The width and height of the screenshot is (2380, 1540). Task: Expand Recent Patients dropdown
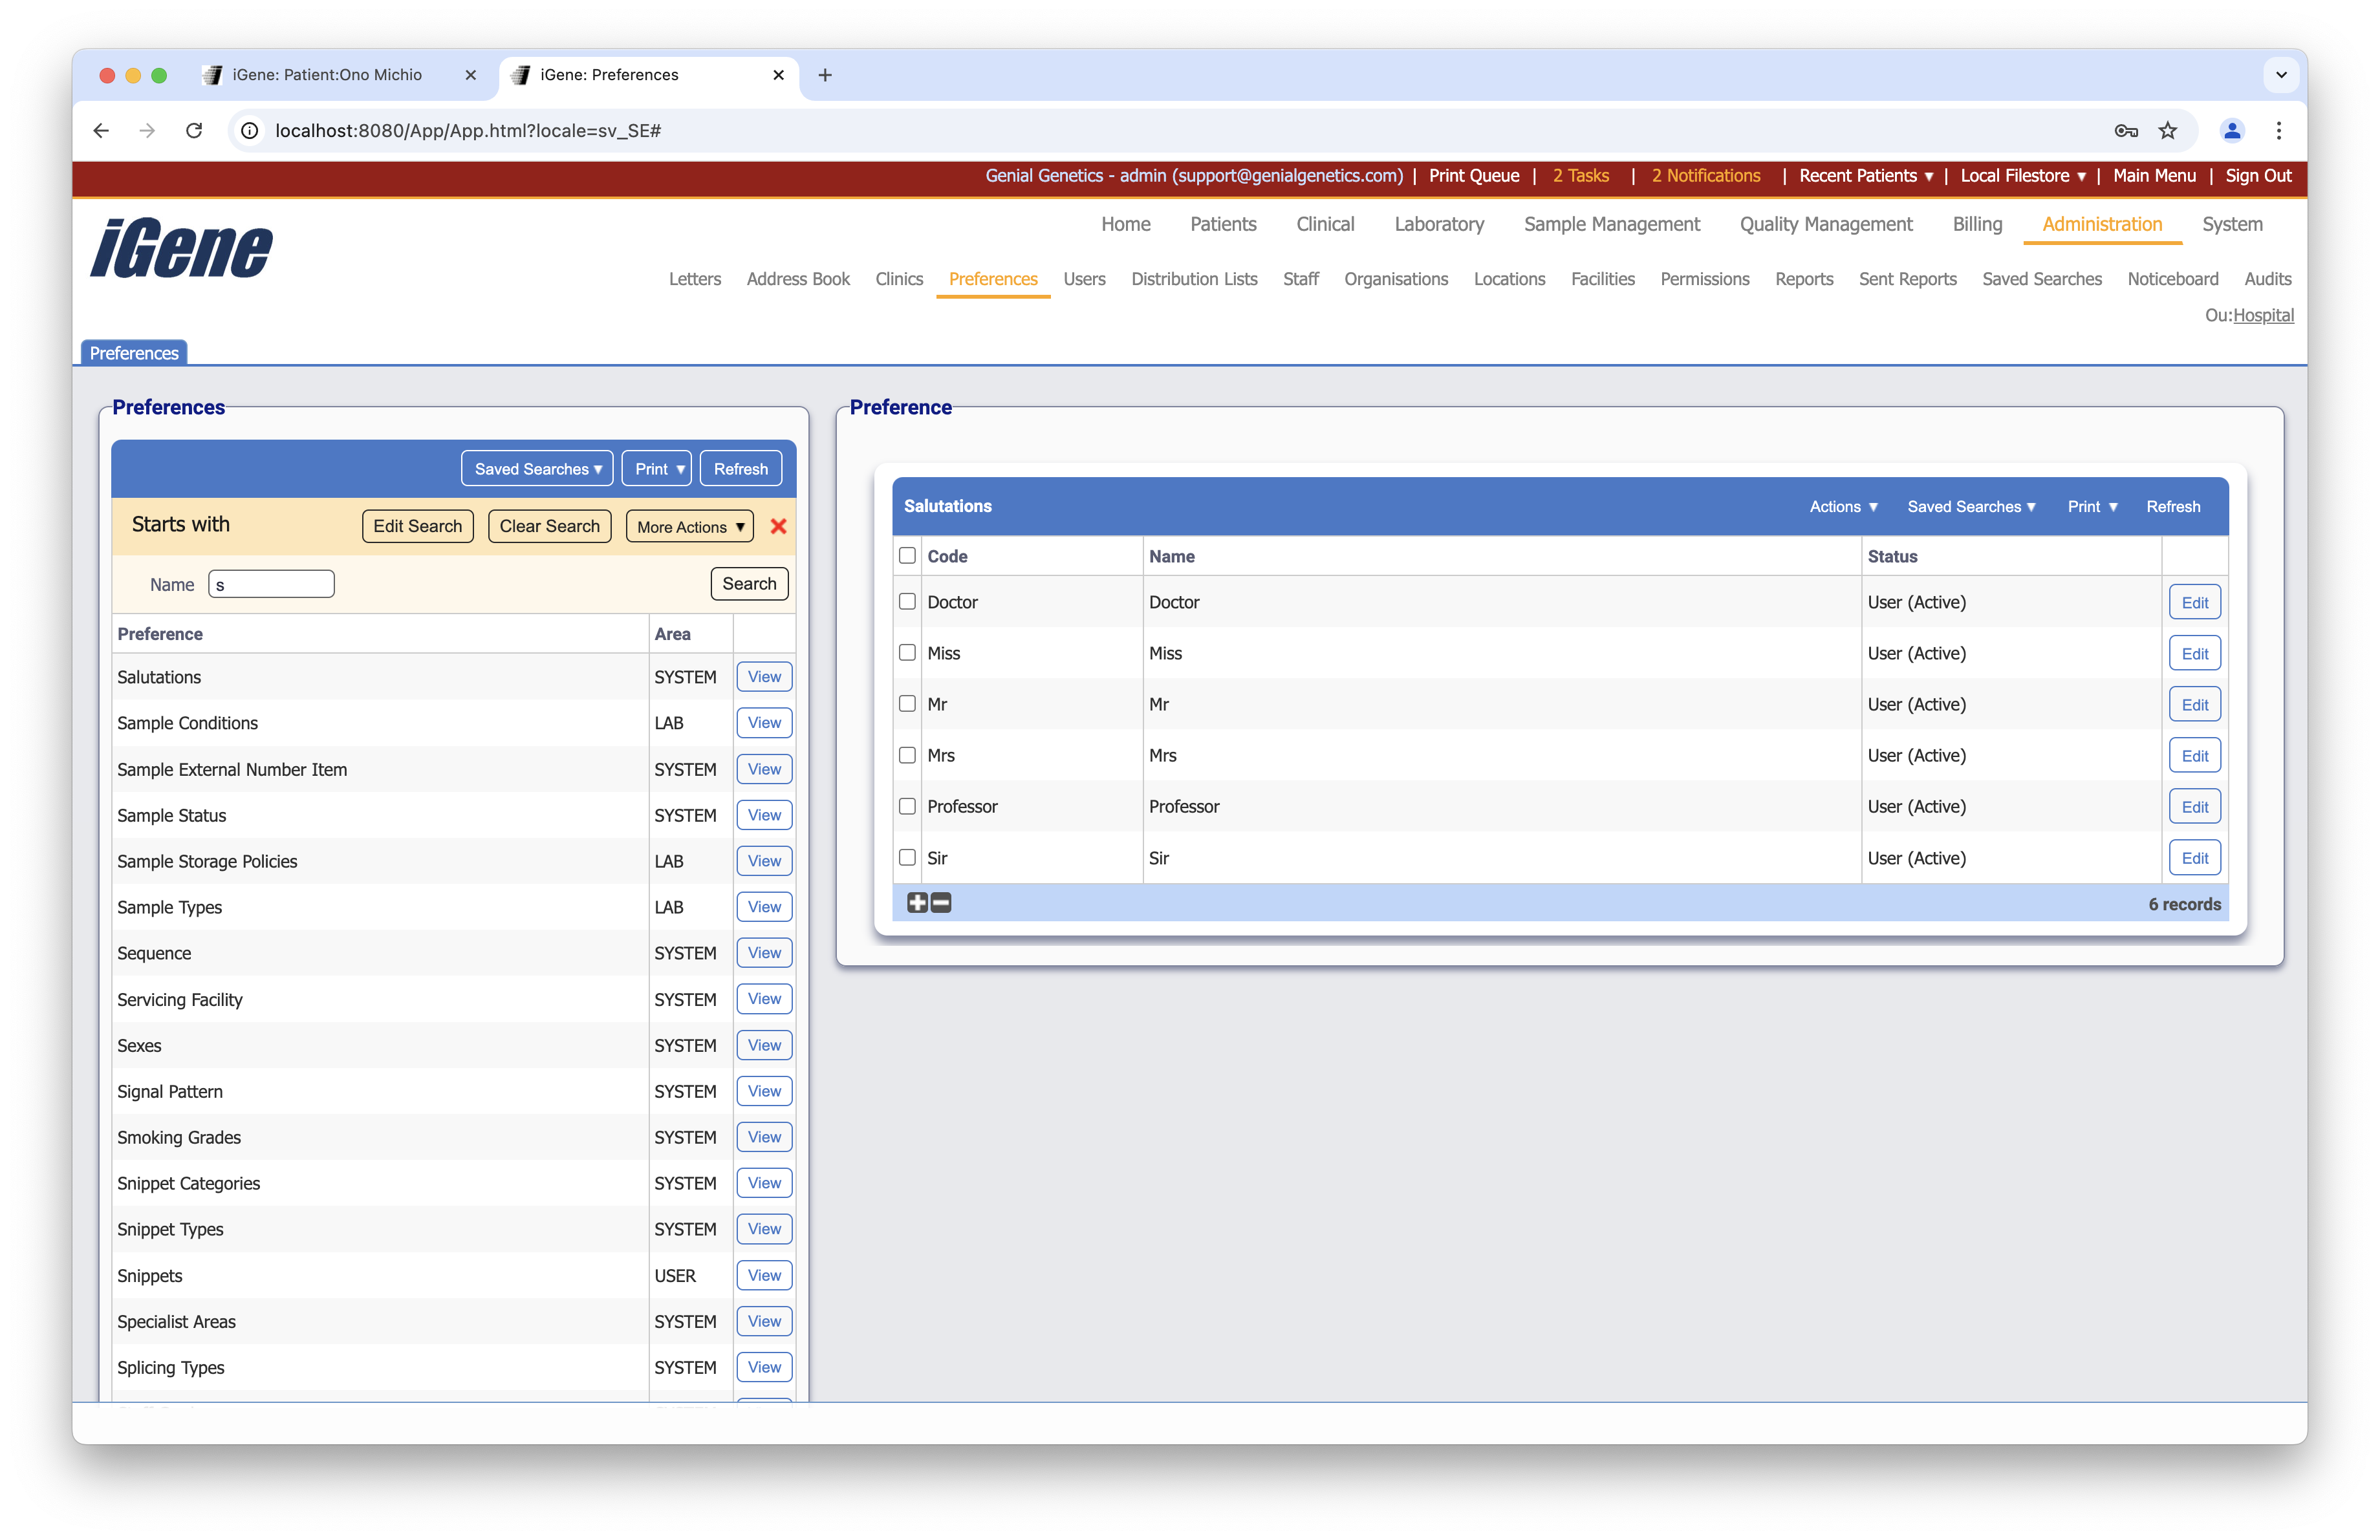tap(1866, 176)
